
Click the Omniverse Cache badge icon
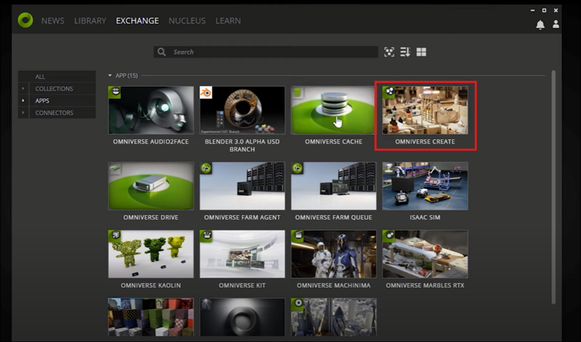(297, 92)
